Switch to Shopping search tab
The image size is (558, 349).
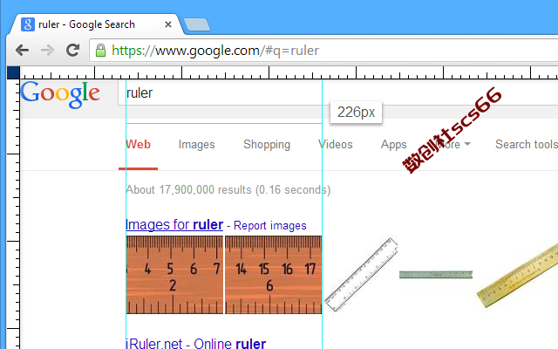[267, 145]
